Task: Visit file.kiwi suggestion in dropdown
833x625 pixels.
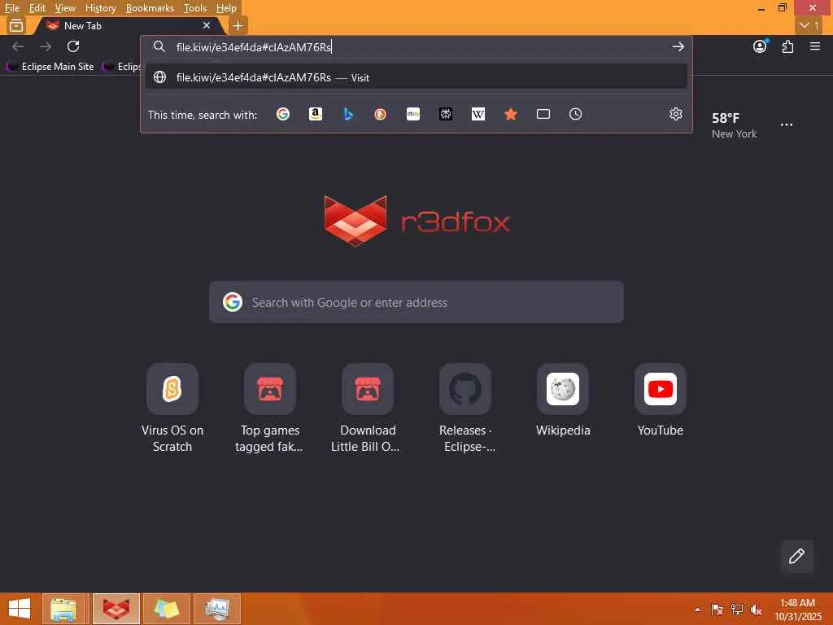Action: [x=416, y=77]
